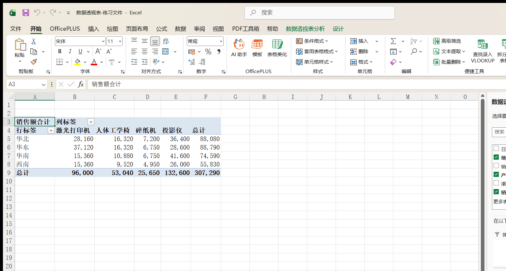Center-align text horizontally
The image size is (506, 271).
coord(145,52)
